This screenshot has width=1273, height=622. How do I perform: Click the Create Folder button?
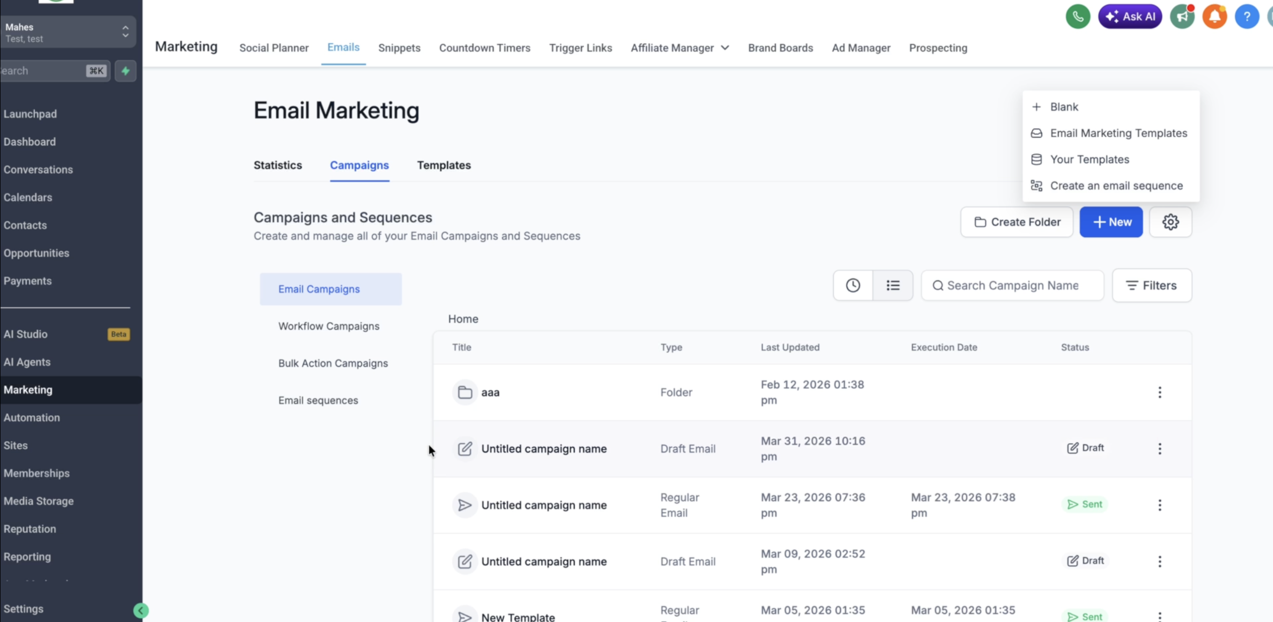click(1016, 222)
